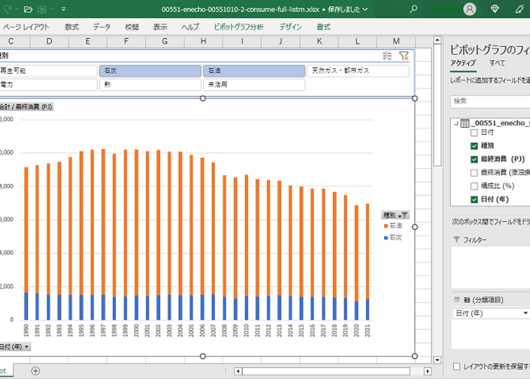Click the 軸 (分類項目) area icon
Screen dimensions: 530x379
457,300
